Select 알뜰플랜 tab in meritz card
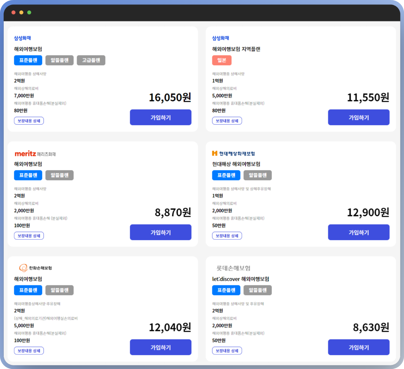Image resolution: width=404 pixels, height=369 pixels. coord(59,175)
